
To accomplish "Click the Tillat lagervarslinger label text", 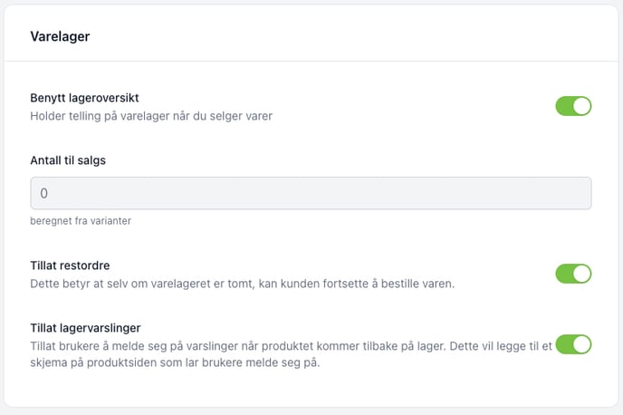I will (85, 328).
